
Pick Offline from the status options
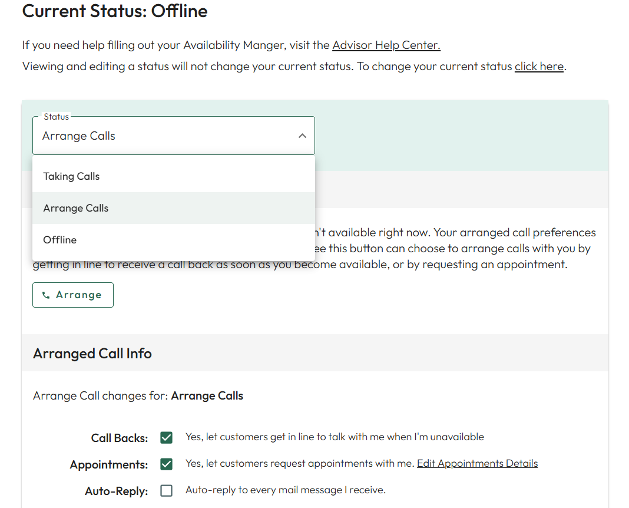[x=60, y=240]
